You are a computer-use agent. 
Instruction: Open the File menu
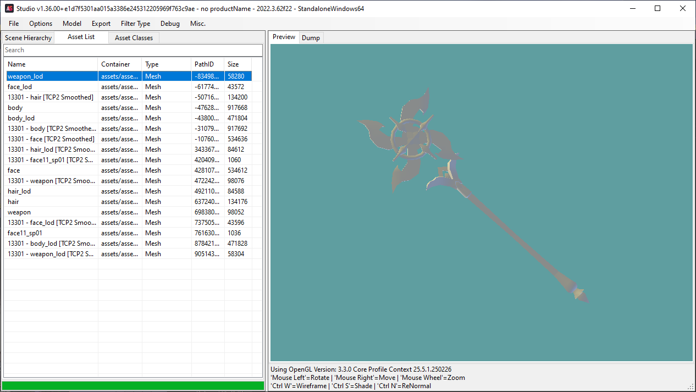tap(14, 24)
